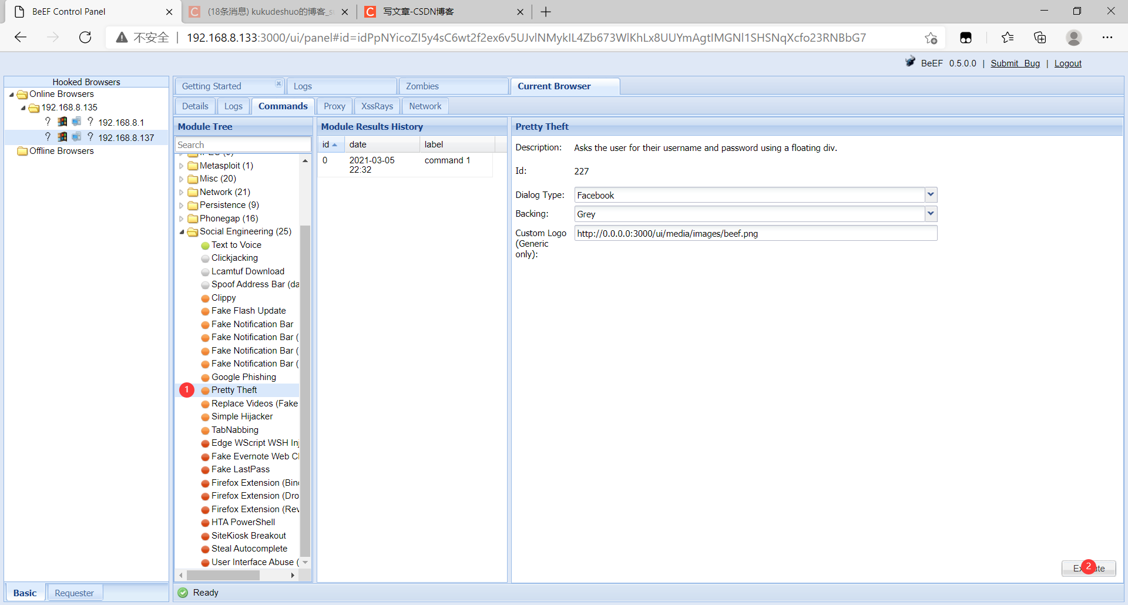Click the Pretty Theft orange status icon
Screen dimensions: 1128x605
point(205,391)
